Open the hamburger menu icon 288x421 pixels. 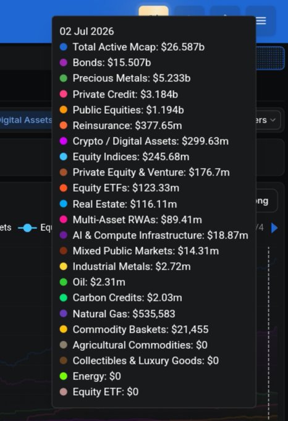coord(261,20)
